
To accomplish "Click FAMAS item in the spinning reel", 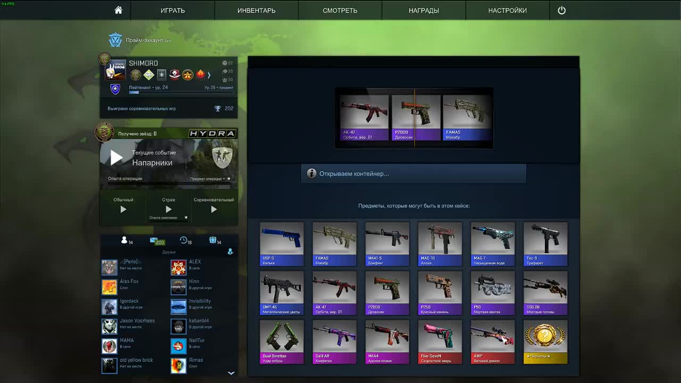I will click(467, 118).
